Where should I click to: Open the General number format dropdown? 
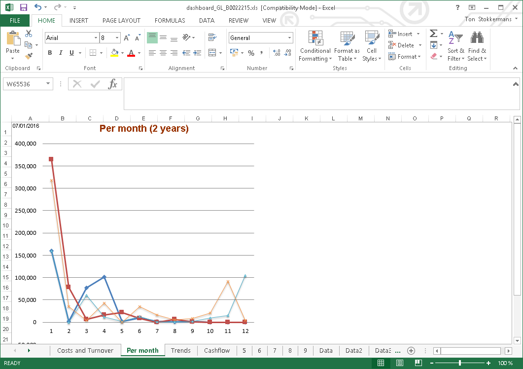pos(289,37)
